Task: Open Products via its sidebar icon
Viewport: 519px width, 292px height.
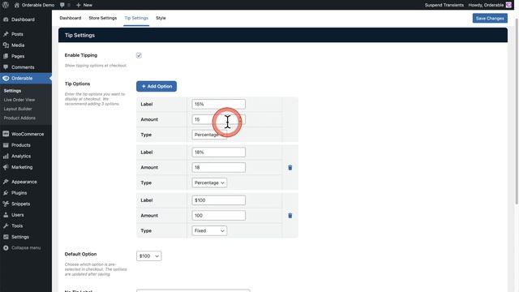Action: click(6, 145)
